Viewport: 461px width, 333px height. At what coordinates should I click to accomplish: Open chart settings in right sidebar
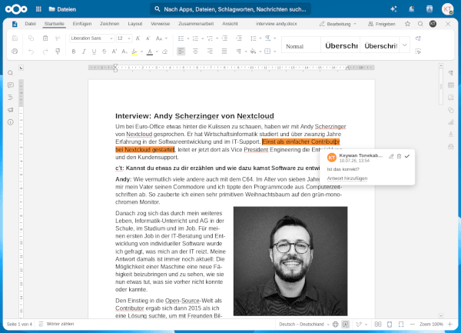click(x=451, y=122)
